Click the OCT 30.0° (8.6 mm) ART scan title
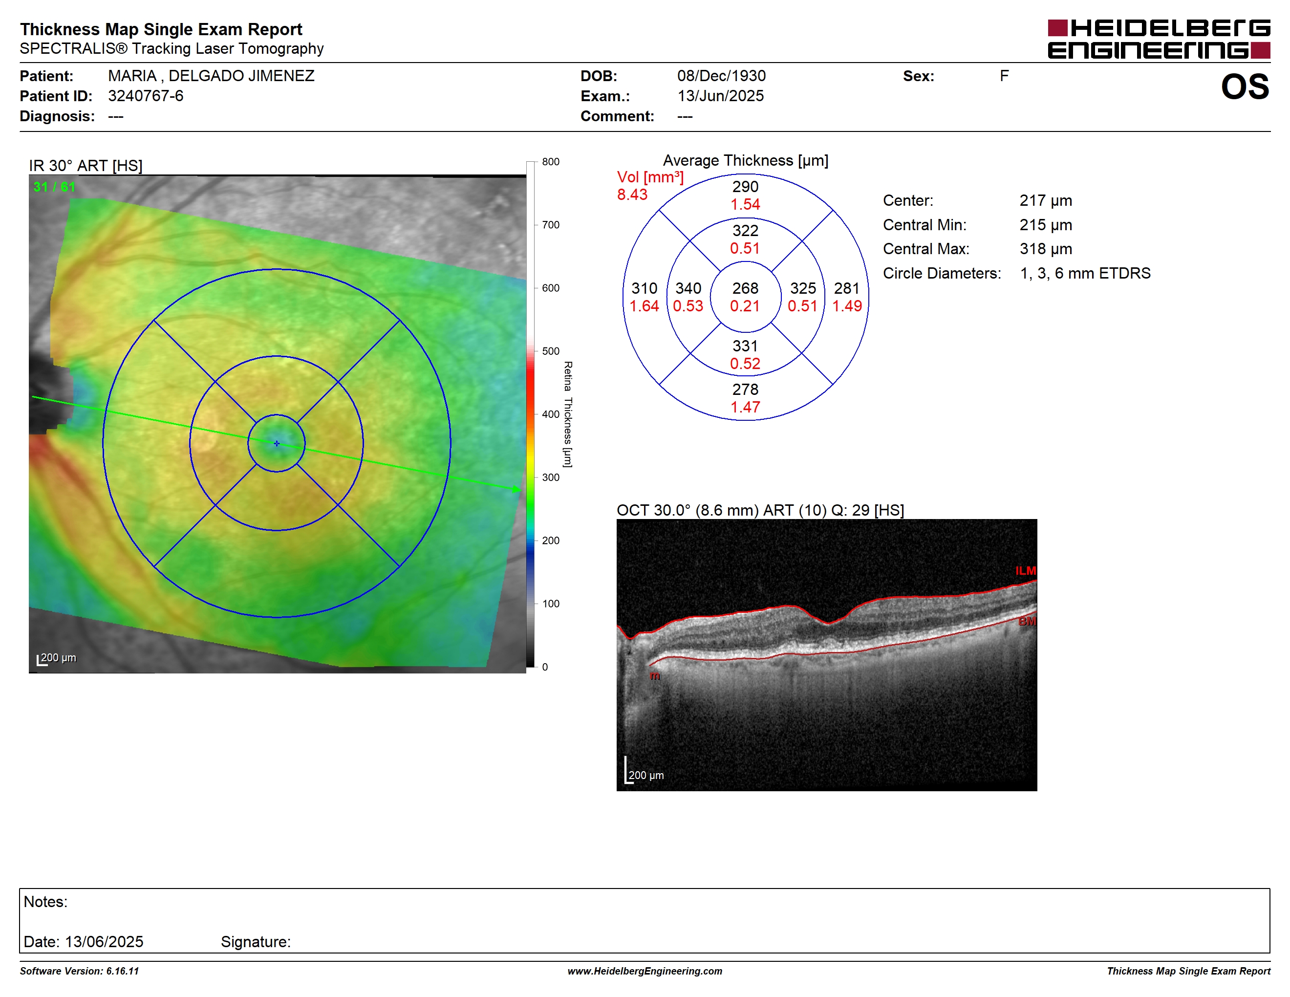This screenshot has height=997, width=1290. coord(760,510)
